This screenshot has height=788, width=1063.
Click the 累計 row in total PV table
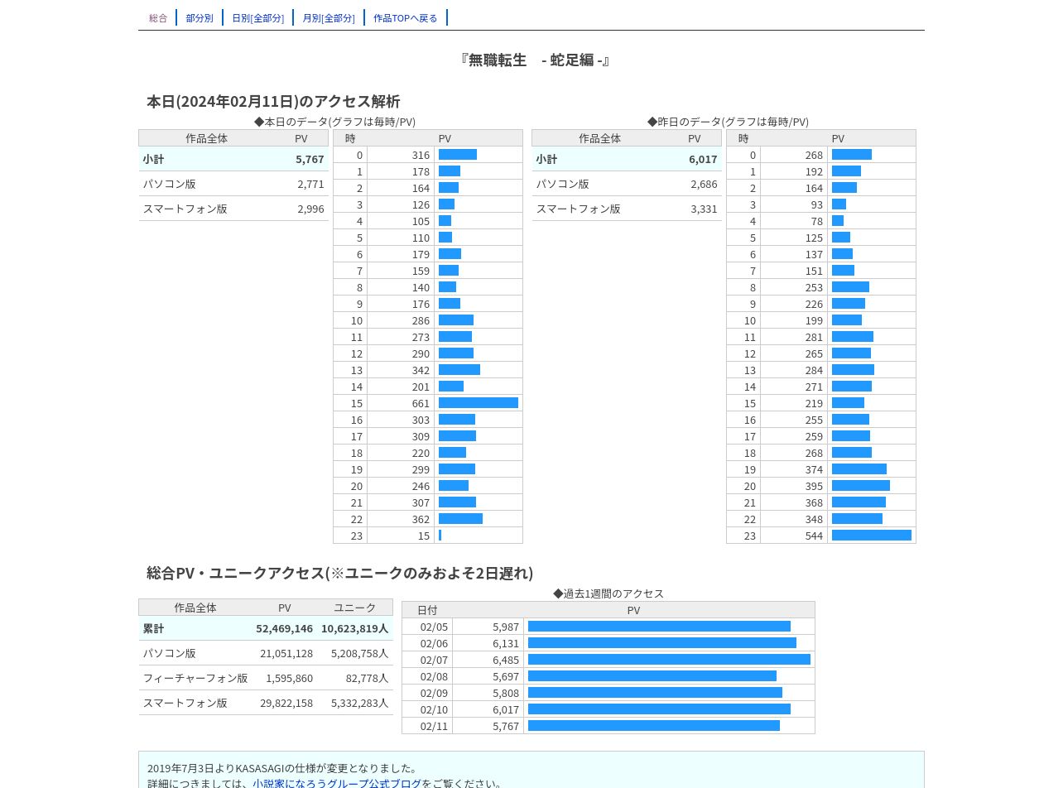(x=266, y=628)
